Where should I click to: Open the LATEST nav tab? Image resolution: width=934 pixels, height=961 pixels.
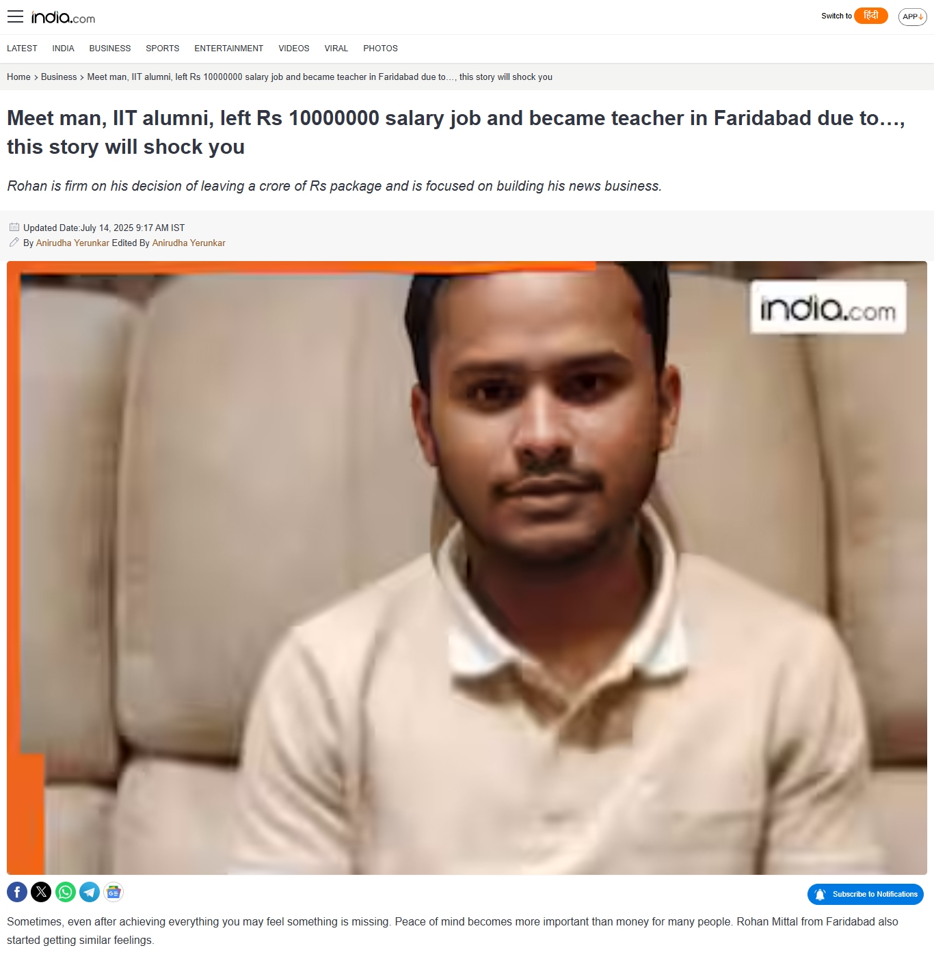pyautogui.click(x=22, y=49)
